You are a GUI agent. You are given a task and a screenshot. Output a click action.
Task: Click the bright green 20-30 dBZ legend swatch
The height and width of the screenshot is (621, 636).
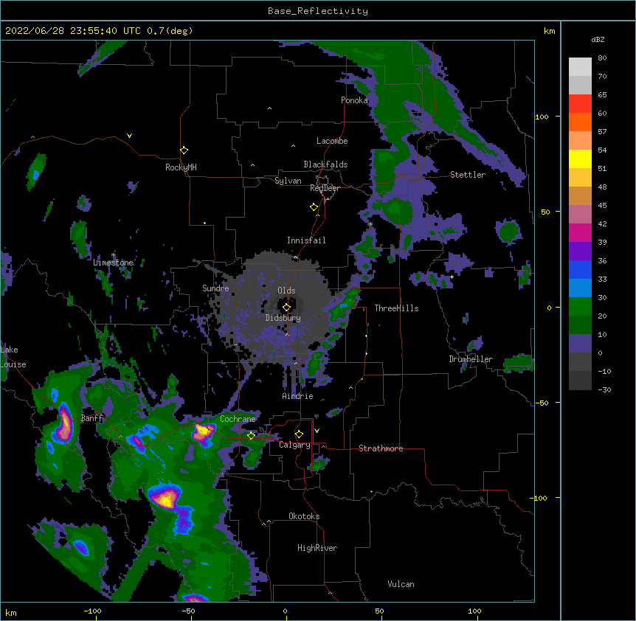pos(580,307)
